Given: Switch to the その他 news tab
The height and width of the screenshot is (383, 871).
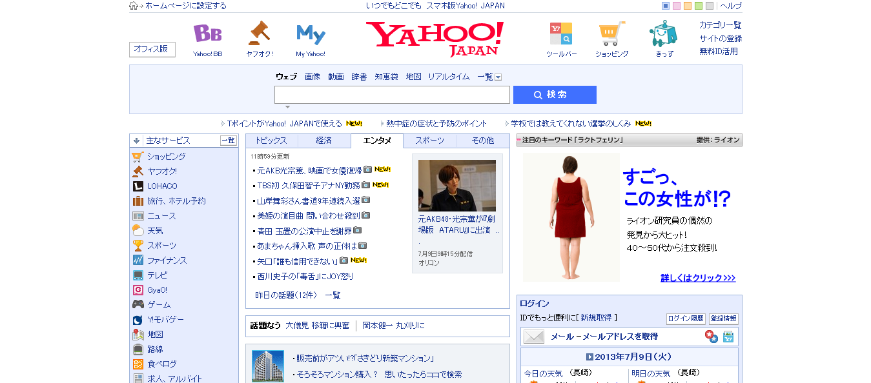Looking at the screenshot, I should coord(482,141).
